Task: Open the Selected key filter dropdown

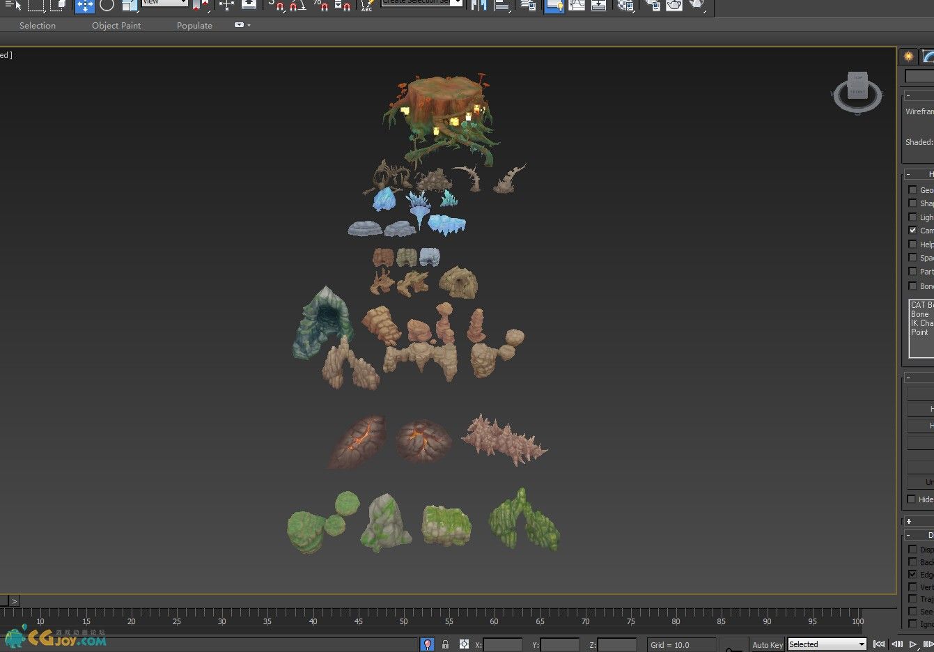Action: click(827, 644)
